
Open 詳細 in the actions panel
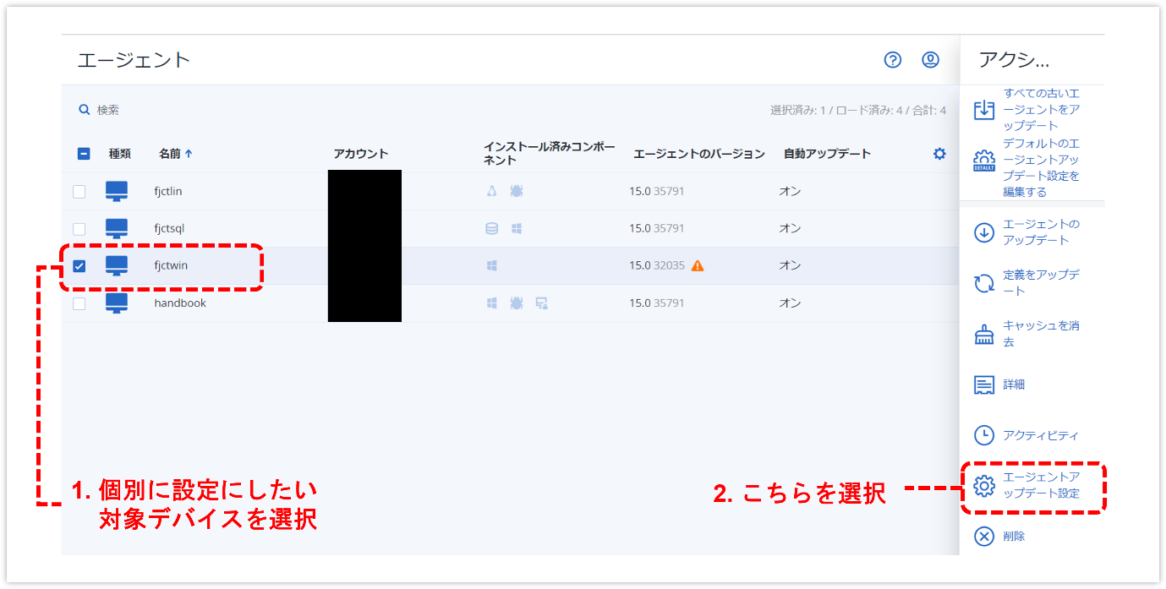(1013, 384)
